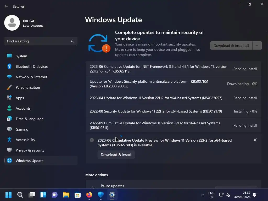Open File Explorer from the taskbar

click(66, 195)
